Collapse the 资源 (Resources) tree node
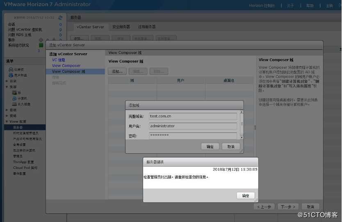Image resolution: width=342 pixels, height=222 pixels. click(7, 87)
